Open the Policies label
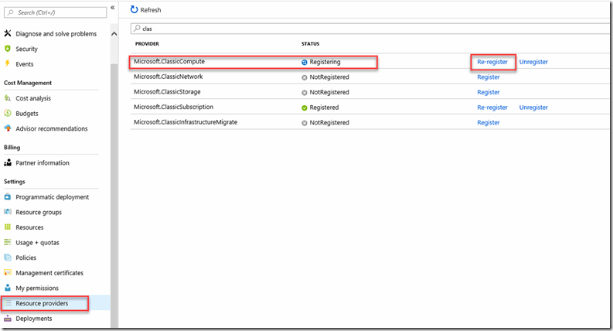The height and width of the screenshot is (331, 613). [x=26, y=258]
